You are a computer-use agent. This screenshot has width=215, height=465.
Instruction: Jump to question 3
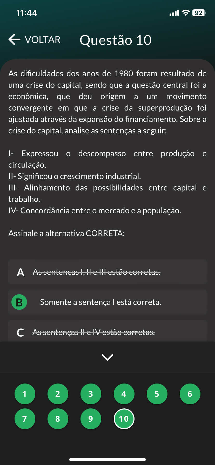coord(91,394)
